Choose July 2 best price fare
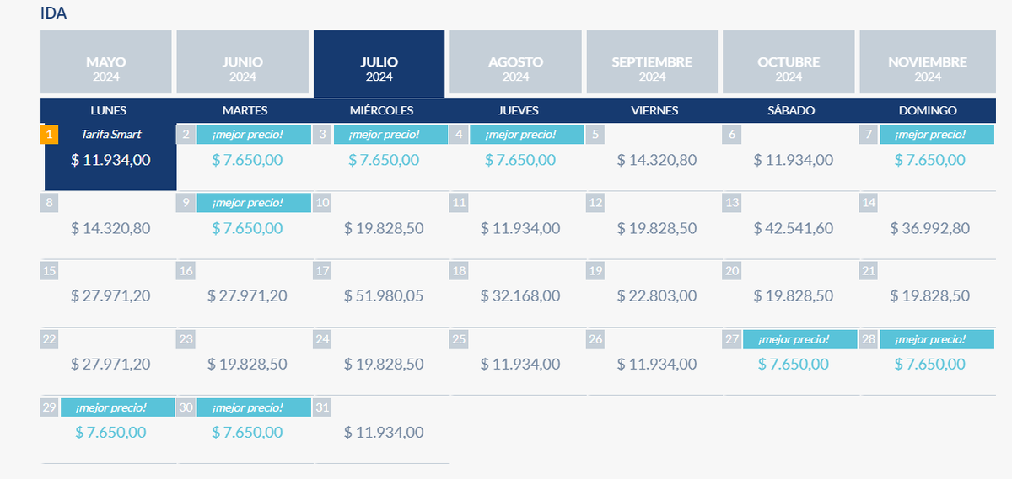 click(x=247, y=159)
